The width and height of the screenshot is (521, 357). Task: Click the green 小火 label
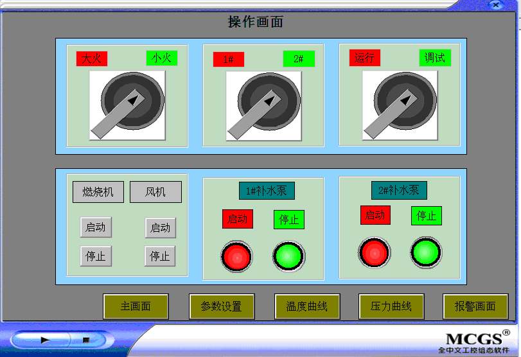(x=162, y=58)
